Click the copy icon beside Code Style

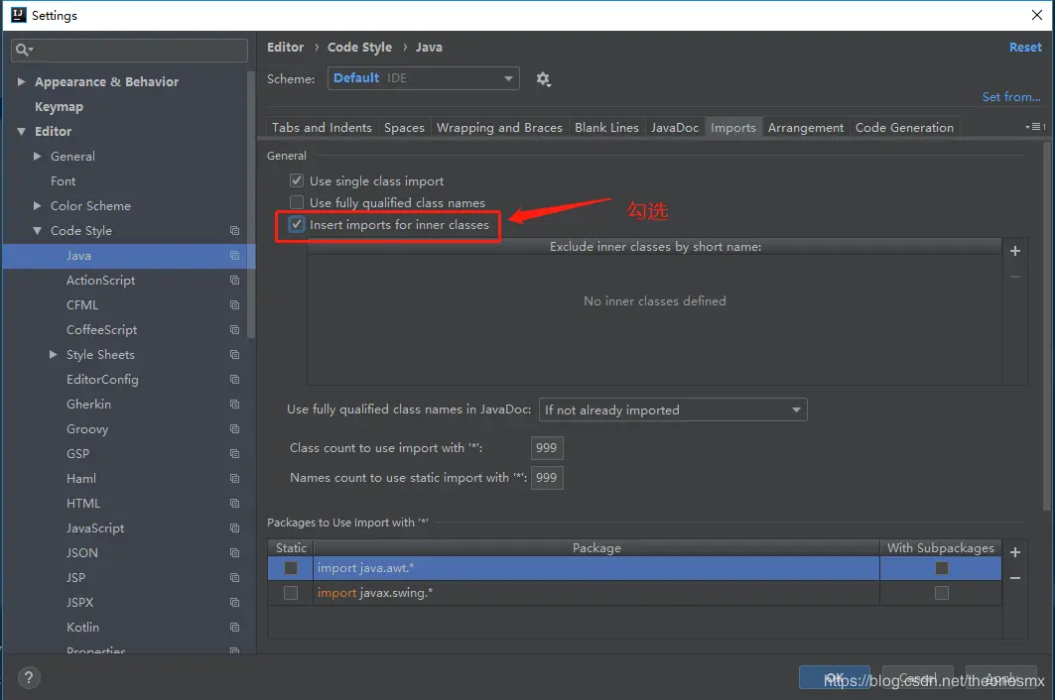click(x=234, y=231)
